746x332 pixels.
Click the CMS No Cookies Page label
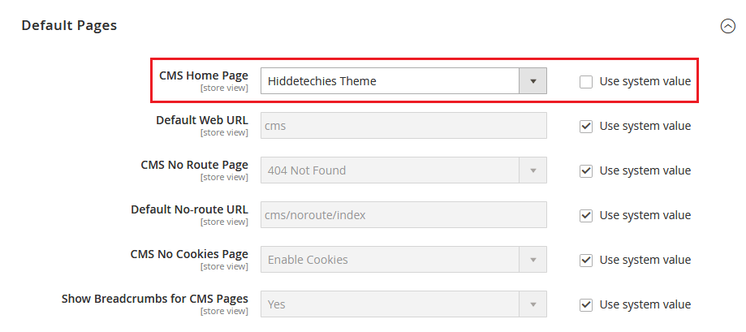click(189, 254)
